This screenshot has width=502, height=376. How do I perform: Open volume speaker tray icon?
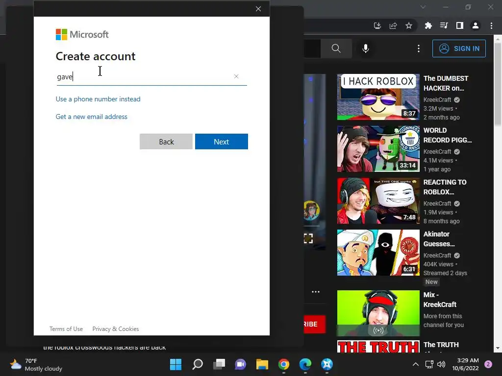click(x=441, y=364)
